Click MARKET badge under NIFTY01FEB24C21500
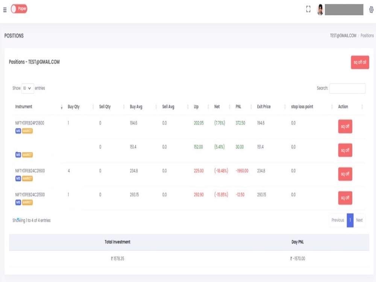 click(27, 202)
